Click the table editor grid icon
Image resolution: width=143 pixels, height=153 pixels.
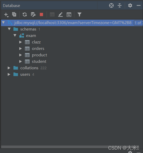(x=52, y=15)
